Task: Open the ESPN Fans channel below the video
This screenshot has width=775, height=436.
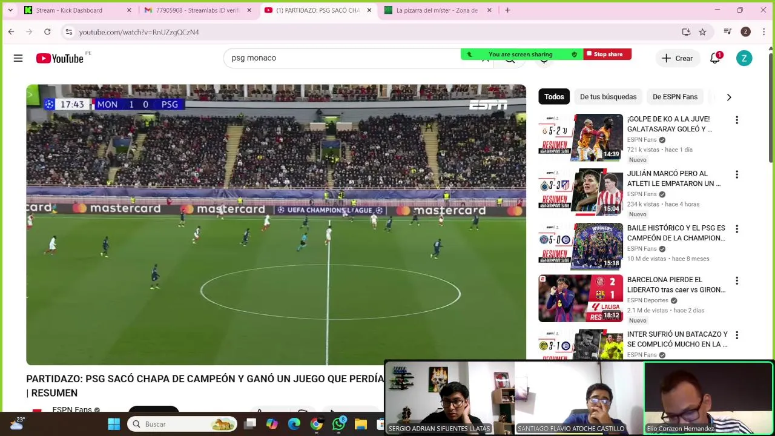Action: [x=71, y=410]
